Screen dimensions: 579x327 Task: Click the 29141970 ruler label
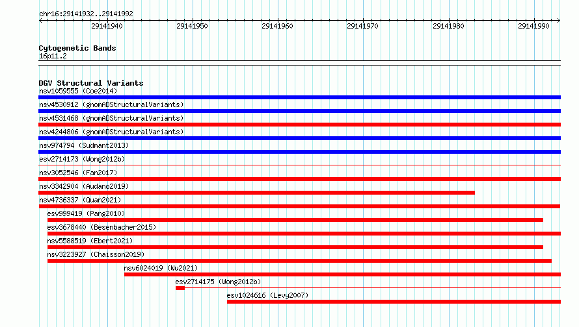point(362,26)
